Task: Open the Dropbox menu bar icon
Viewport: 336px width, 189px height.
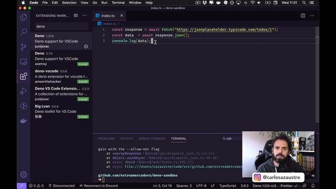Action: click(204, 3)
